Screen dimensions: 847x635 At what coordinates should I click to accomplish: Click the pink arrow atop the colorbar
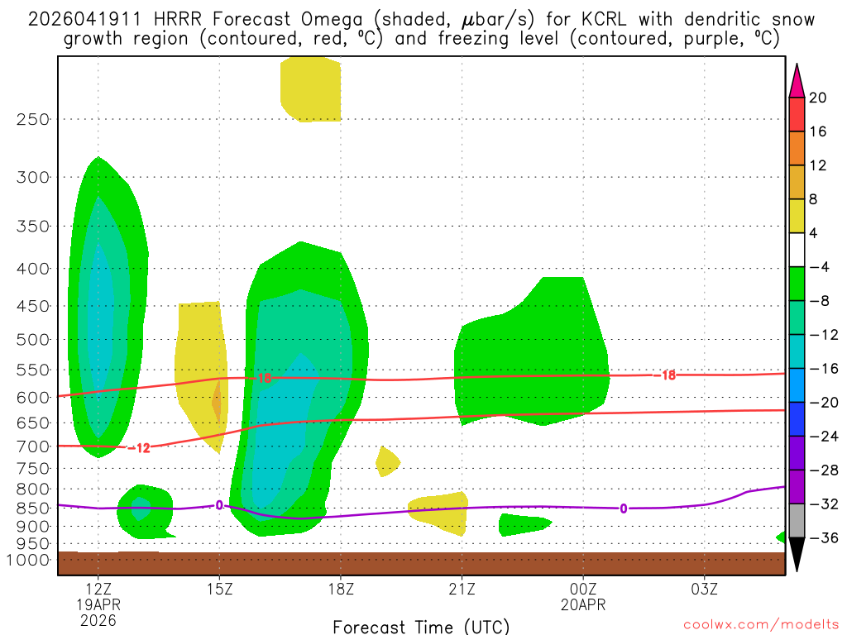pyautogui.click(x=797, y=81)
